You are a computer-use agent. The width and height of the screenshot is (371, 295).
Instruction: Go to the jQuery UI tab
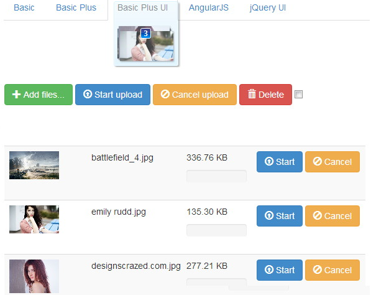[x=268, y=7]
